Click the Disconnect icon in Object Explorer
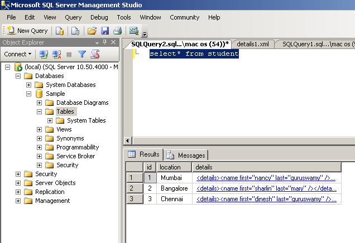Screen dimensions: 355x243 (56, 54)
